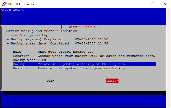Click the scrollbar down arrow
The width and height of the screenshot is (171, 108).
point(169,106)
